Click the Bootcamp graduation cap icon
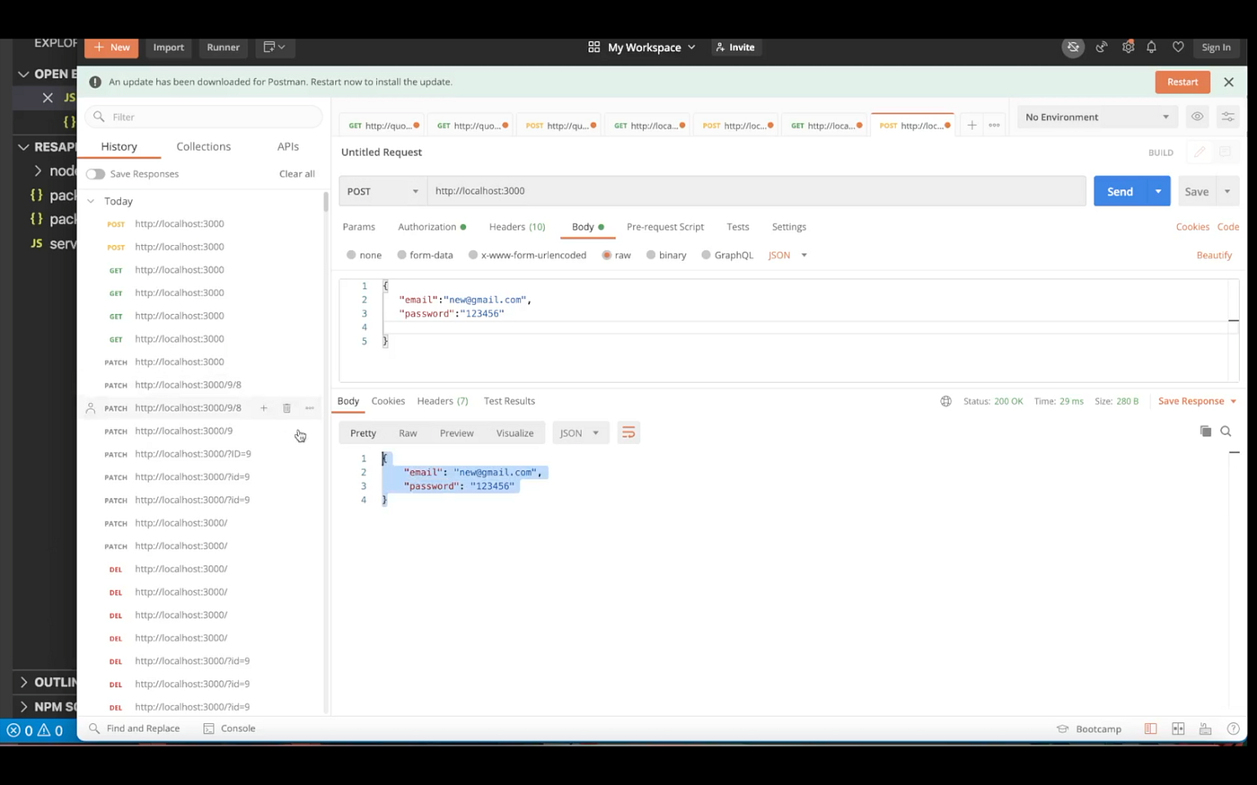 [x=1062, y=728]
